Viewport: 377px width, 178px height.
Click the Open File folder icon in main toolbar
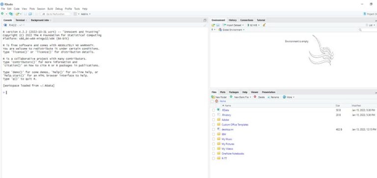18,14
